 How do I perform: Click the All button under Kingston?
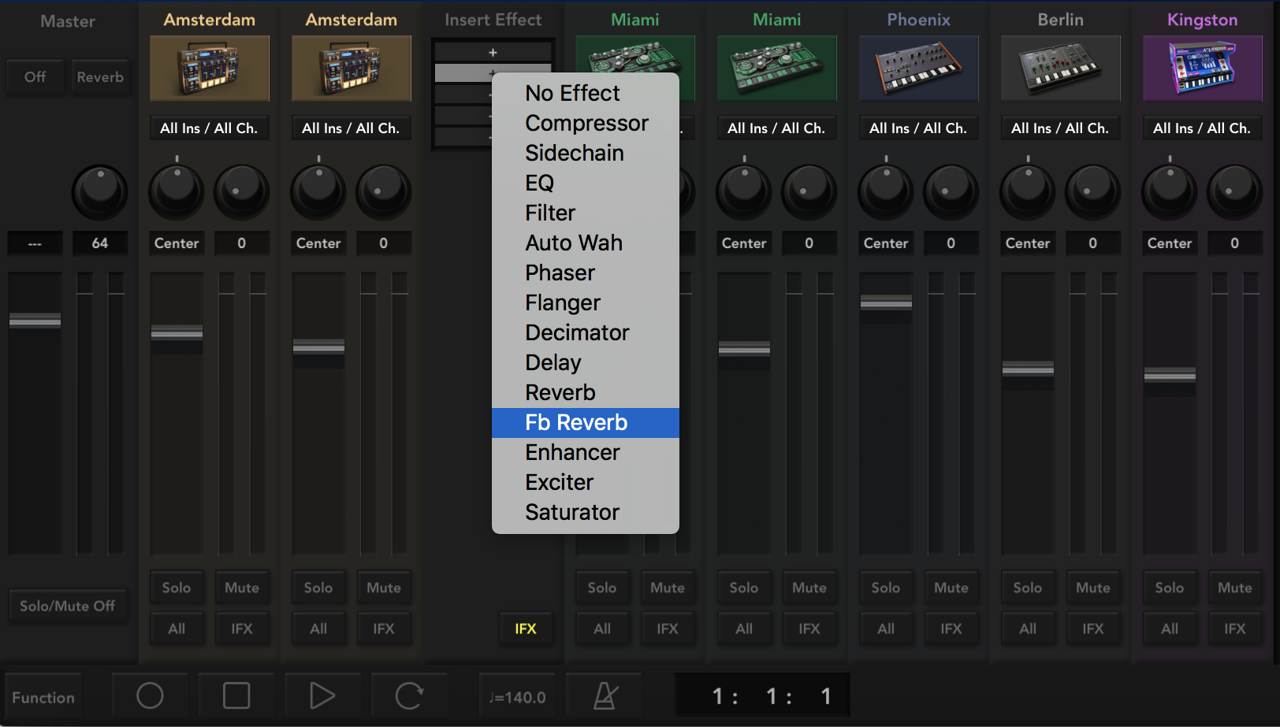click(1170, 629)
